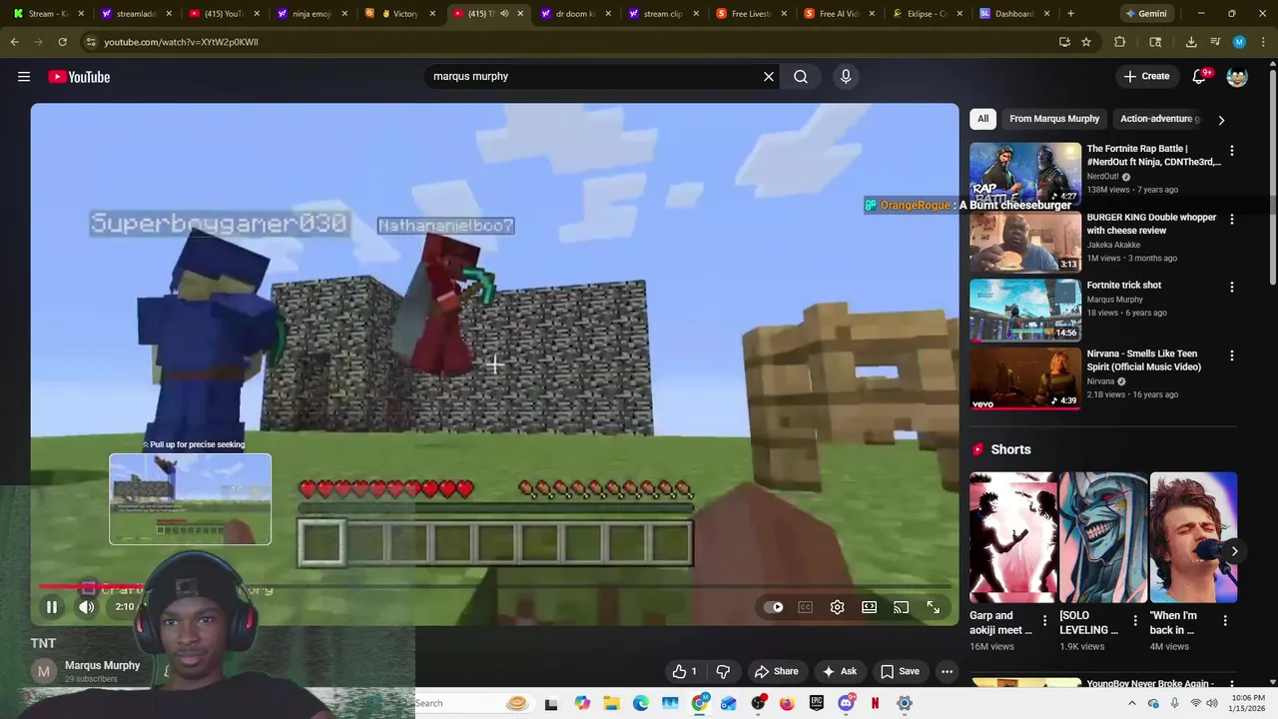Seek on the video progress bar
The image size is (1278, 719).
[494, 587]
